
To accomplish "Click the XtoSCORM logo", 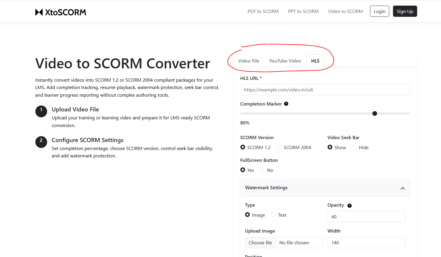I will [x=61, y=12].
